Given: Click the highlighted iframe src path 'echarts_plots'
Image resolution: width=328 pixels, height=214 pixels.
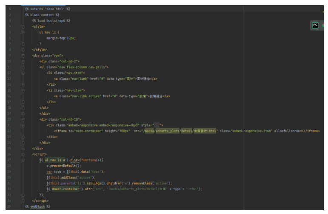Looking at the screenshot, I should pyautogui.click(x=168, y=131).
